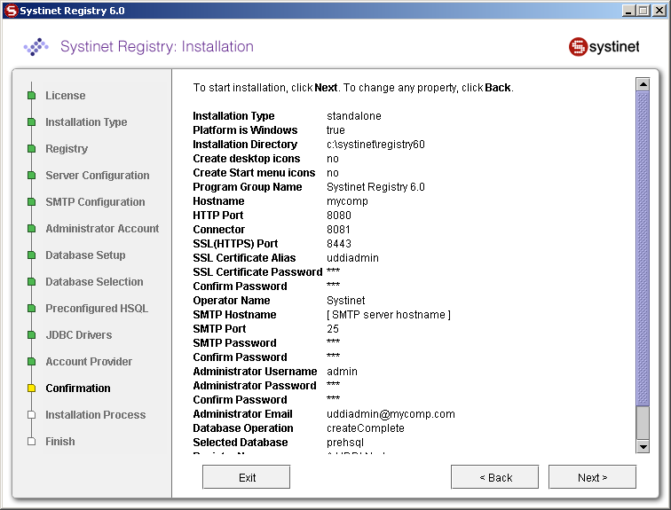671x510 pixels.
Task: Select the Finish step
Action: [x=60, y=441]
